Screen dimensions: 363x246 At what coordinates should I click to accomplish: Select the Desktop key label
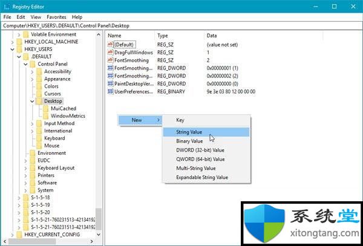point(53,101)
